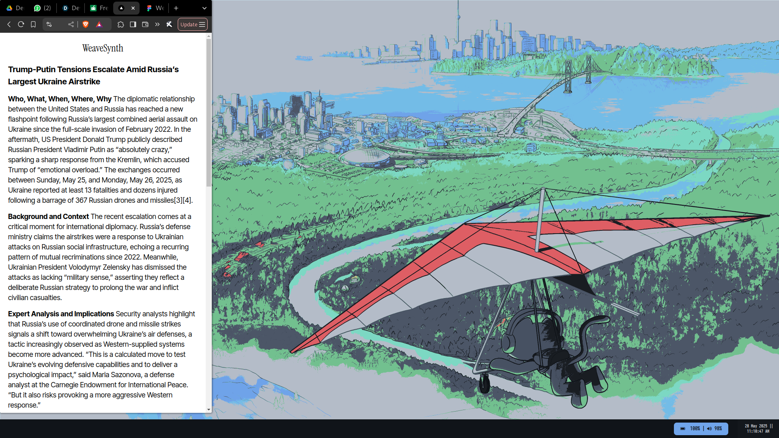Click the back navigation arrow

tap(9, 24)
